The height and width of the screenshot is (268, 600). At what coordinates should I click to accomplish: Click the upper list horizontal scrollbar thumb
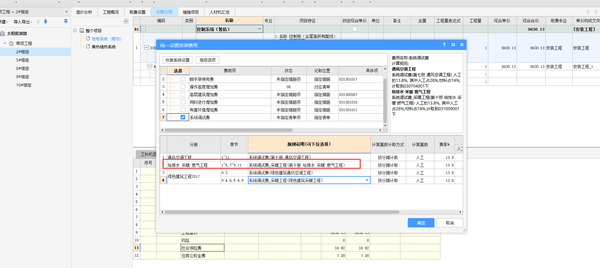click(229, 130)
